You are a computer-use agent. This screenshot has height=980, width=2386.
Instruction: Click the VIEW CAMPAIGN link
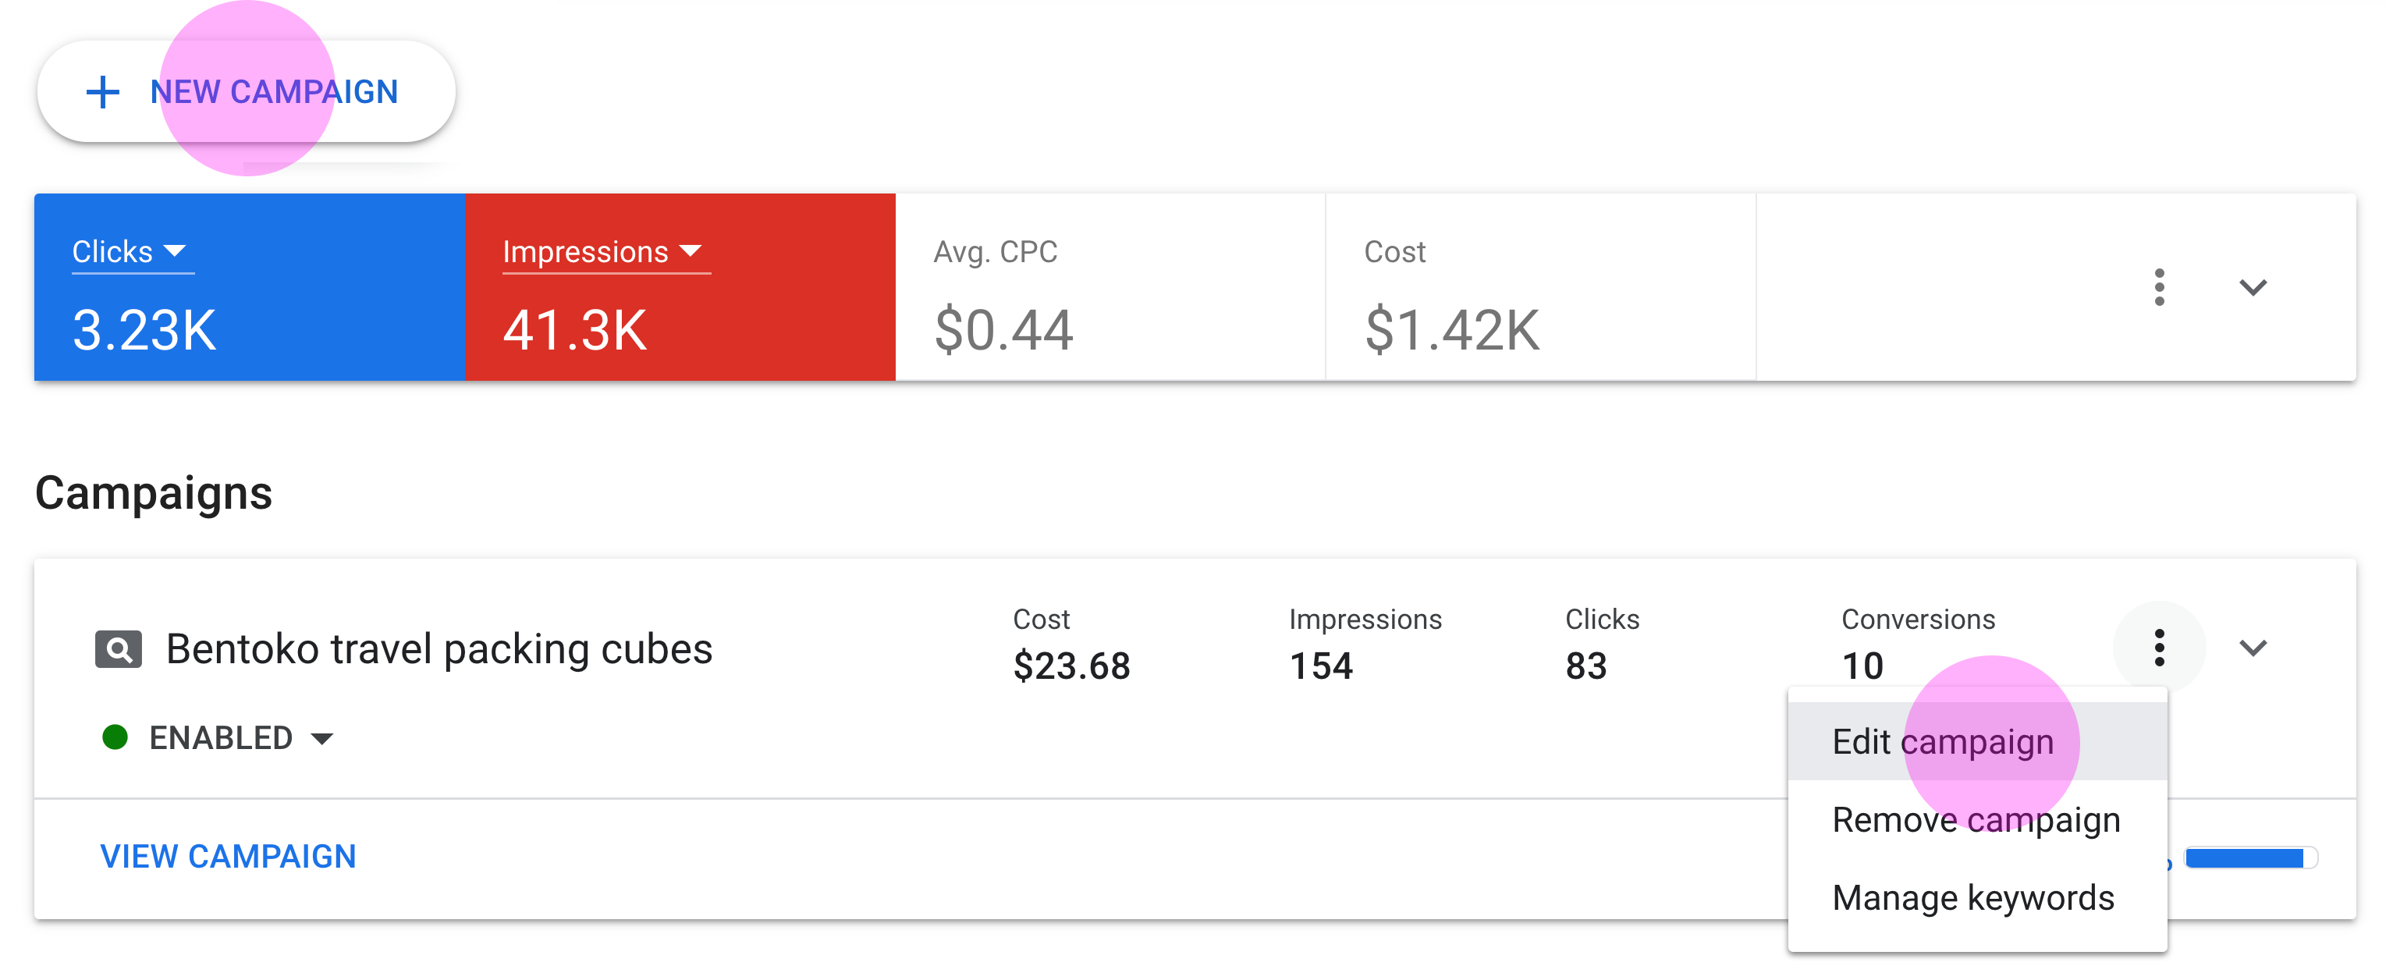228,857
